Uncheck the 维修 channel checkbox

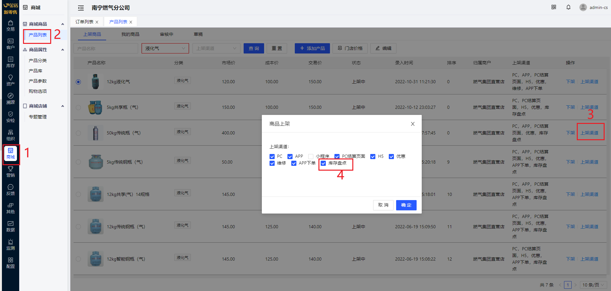click(x=272, y=163)
